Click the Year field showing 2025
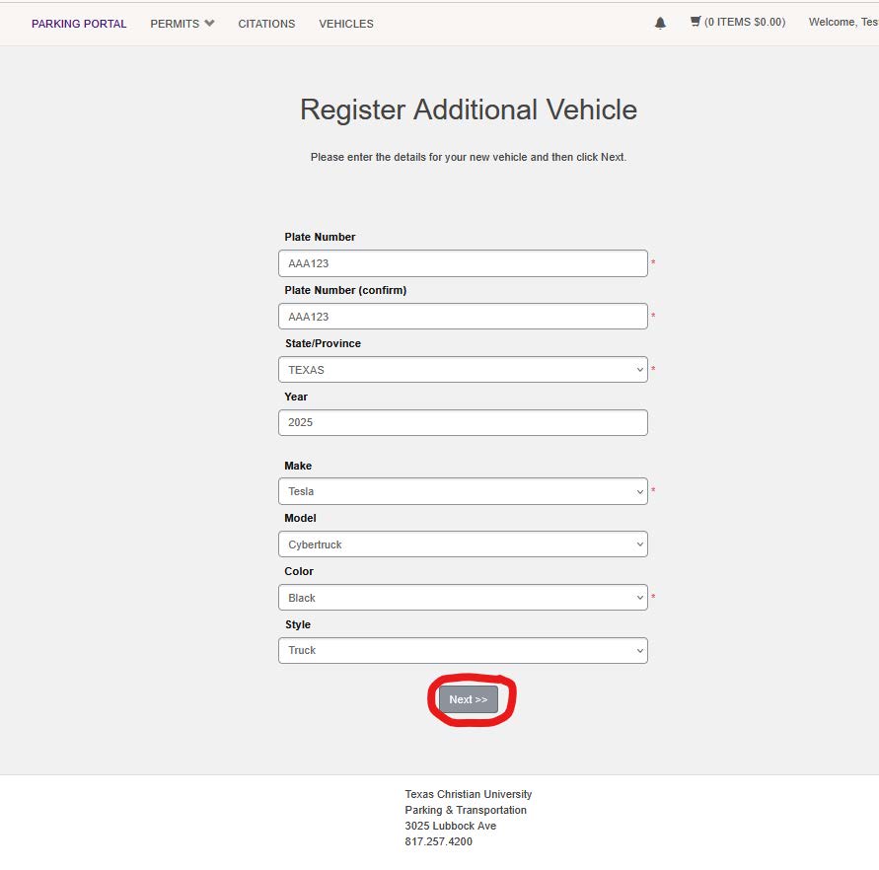 463,422
